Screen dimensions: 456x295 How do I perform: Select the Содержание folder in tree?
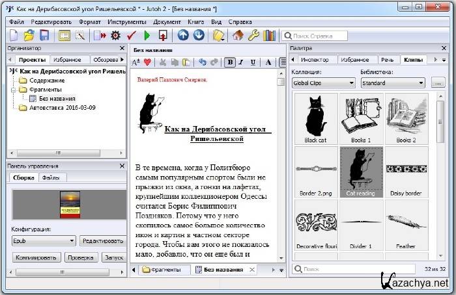coord(46,80)
